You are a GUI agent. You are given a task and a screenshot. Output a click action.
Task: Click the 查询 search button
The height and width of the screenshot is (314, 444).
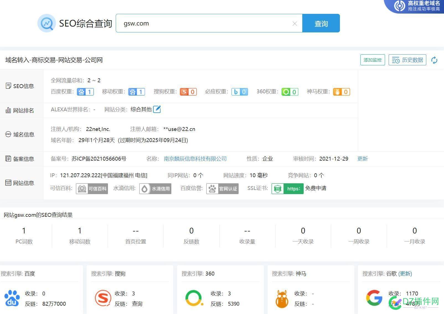[x=321, y=23]
